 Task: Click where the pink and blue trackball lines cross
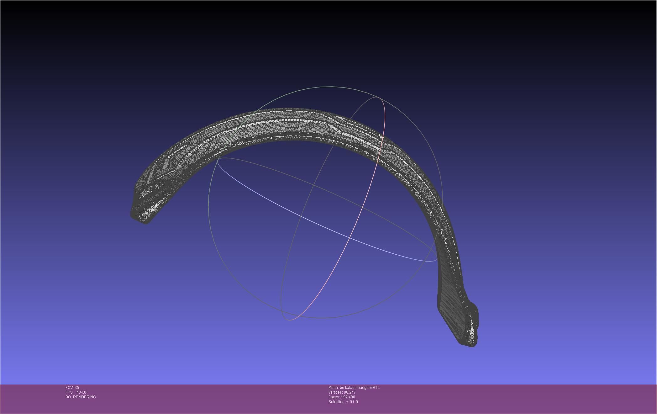point(350,237)
